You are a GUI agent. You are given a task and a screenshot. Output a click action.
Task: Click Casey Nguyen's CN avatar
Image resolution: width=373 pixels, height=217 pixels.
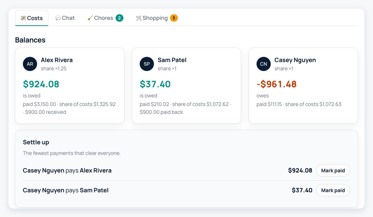pyautogui.click(x=264, y=64)
